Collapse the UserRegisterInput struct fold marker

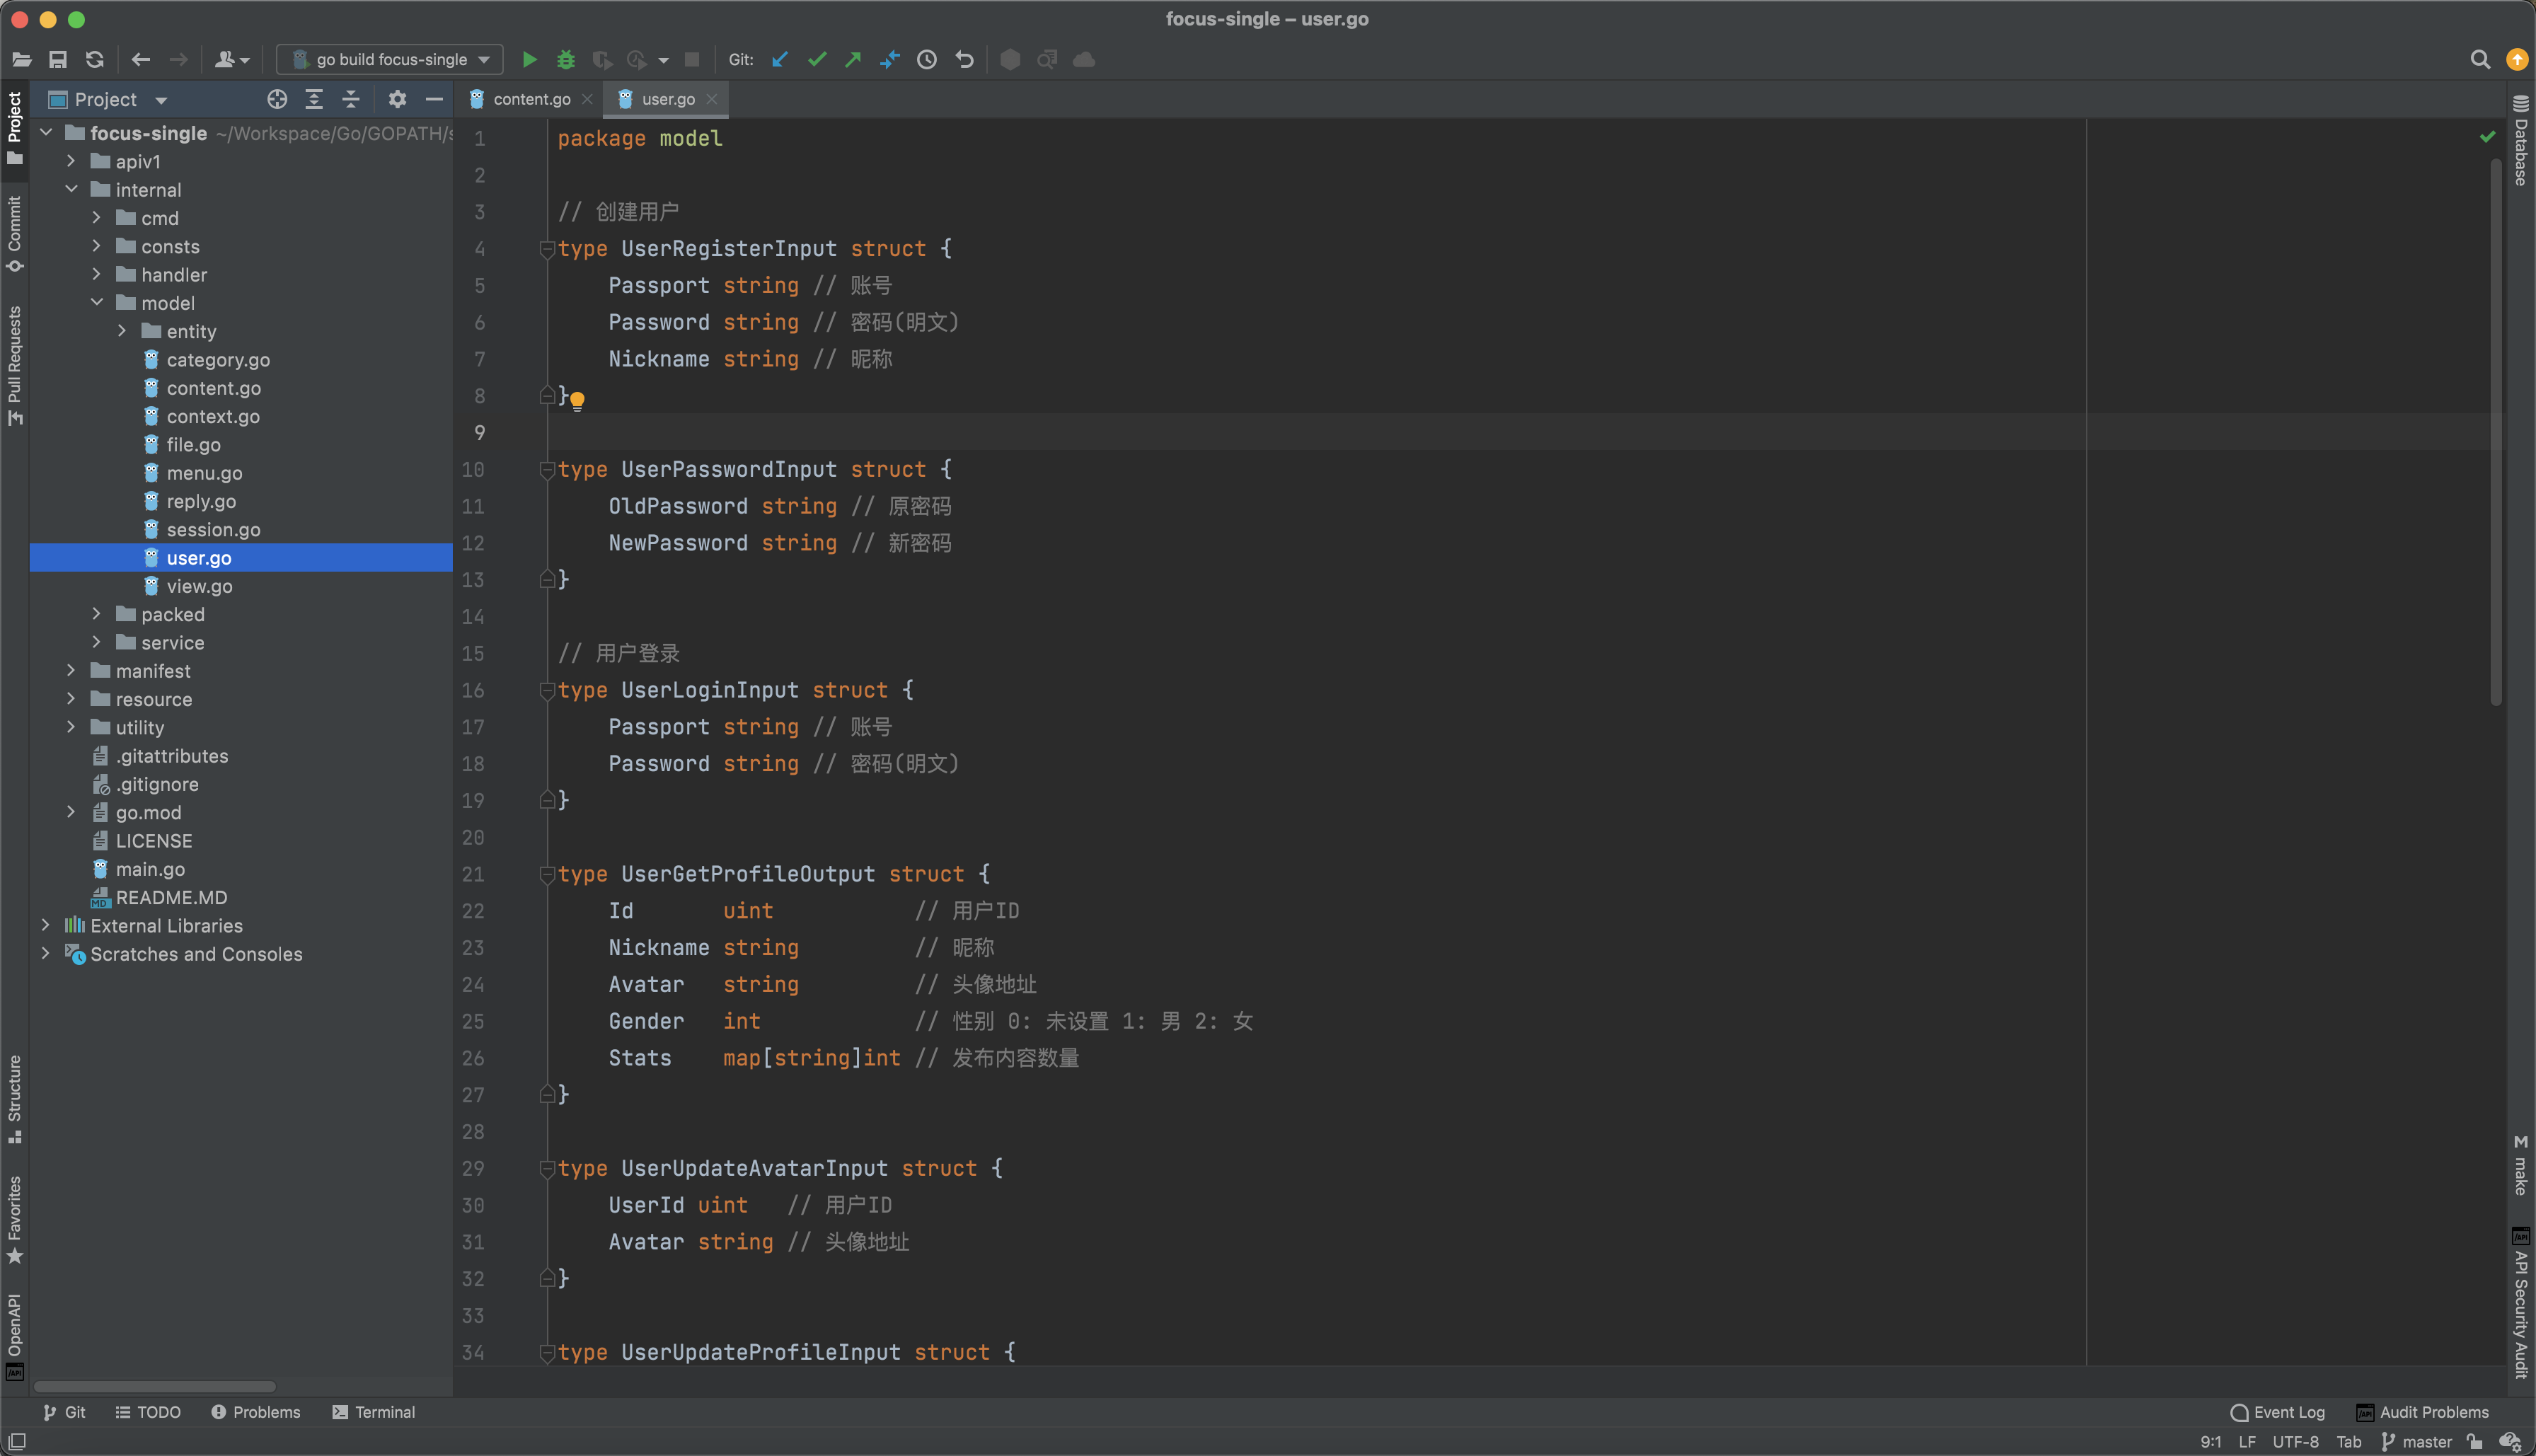(x=546, y=249)
